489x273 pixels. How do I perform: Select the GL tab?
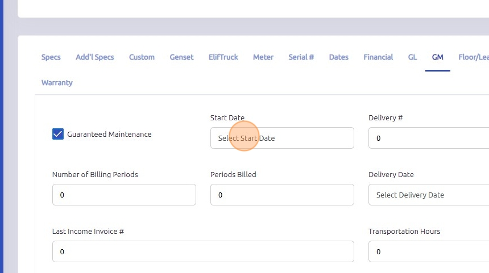pyautogui.click(x=413, y=57)
